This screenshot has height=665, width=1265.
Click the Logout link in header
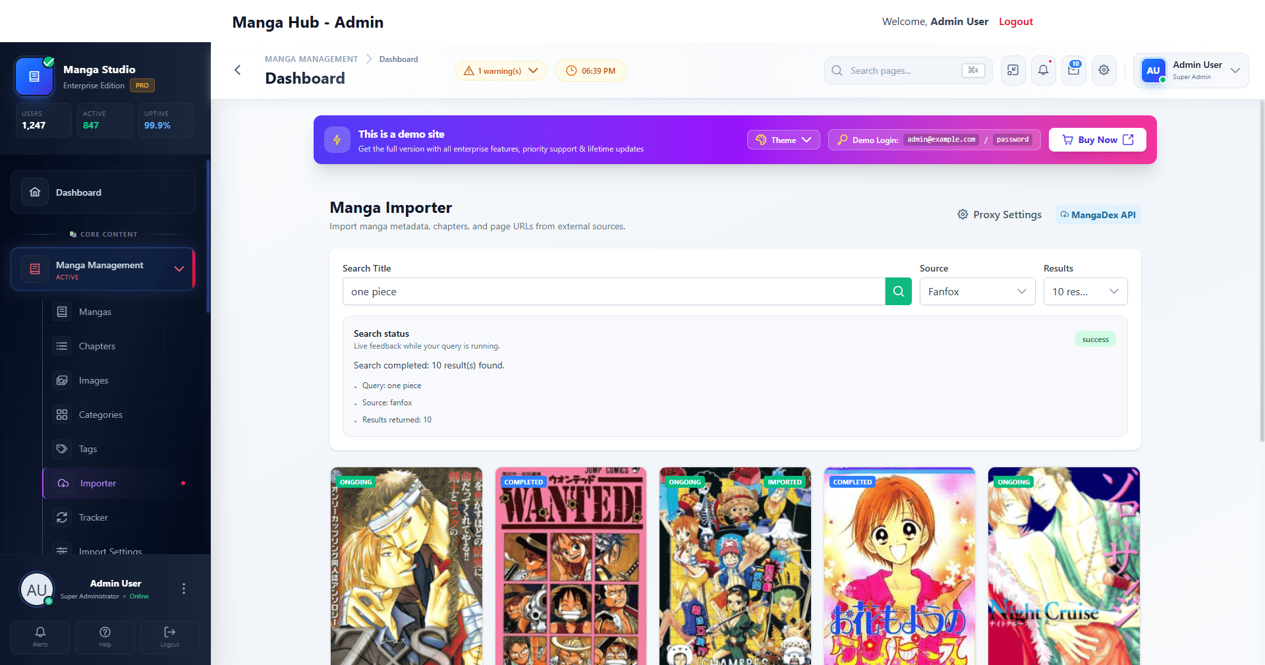[x=1015, y=22]
